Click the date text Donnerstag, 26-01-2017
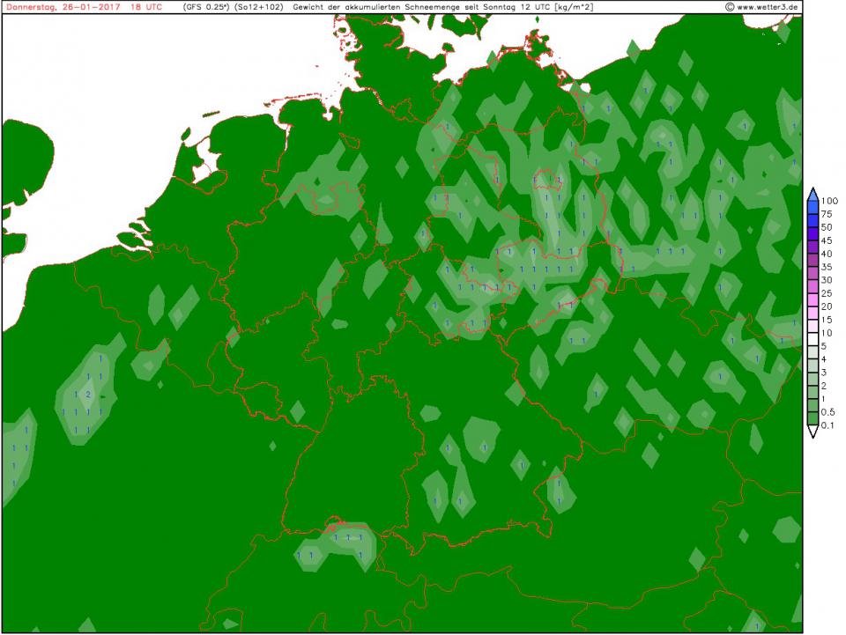Screen dimensions: 846x635 pos(62,7)
